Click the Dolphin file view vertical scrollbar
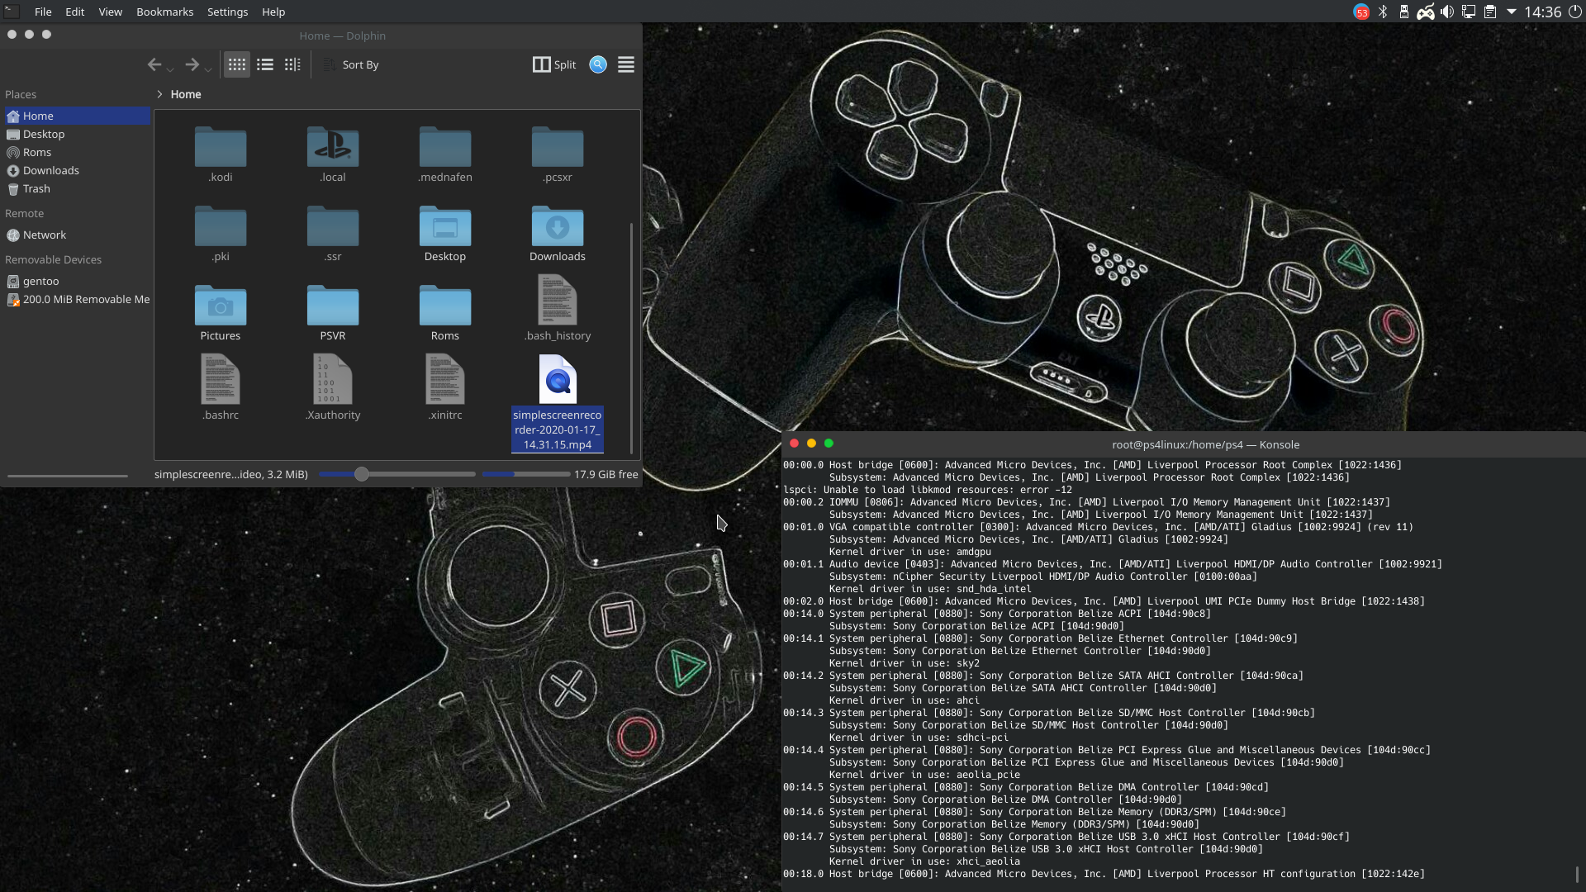Viewport: 1586px width, 892px height. click(632, 338)
